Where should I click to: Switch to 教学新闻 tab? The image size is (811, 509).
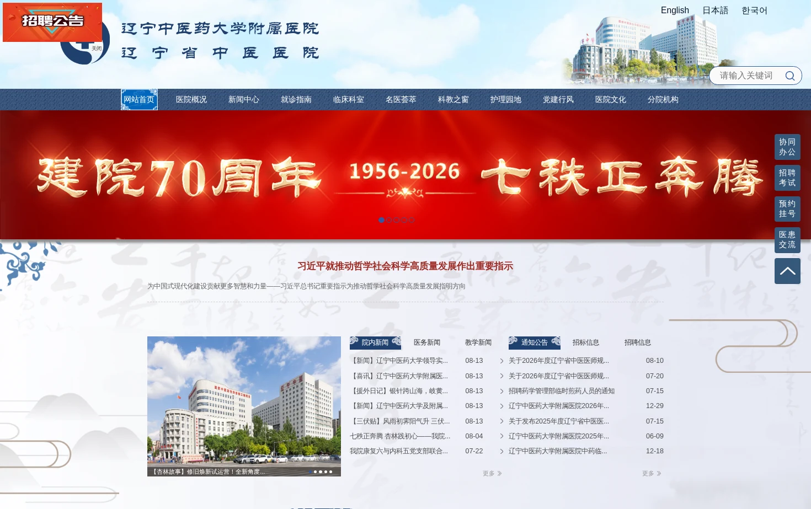point(478,342)
